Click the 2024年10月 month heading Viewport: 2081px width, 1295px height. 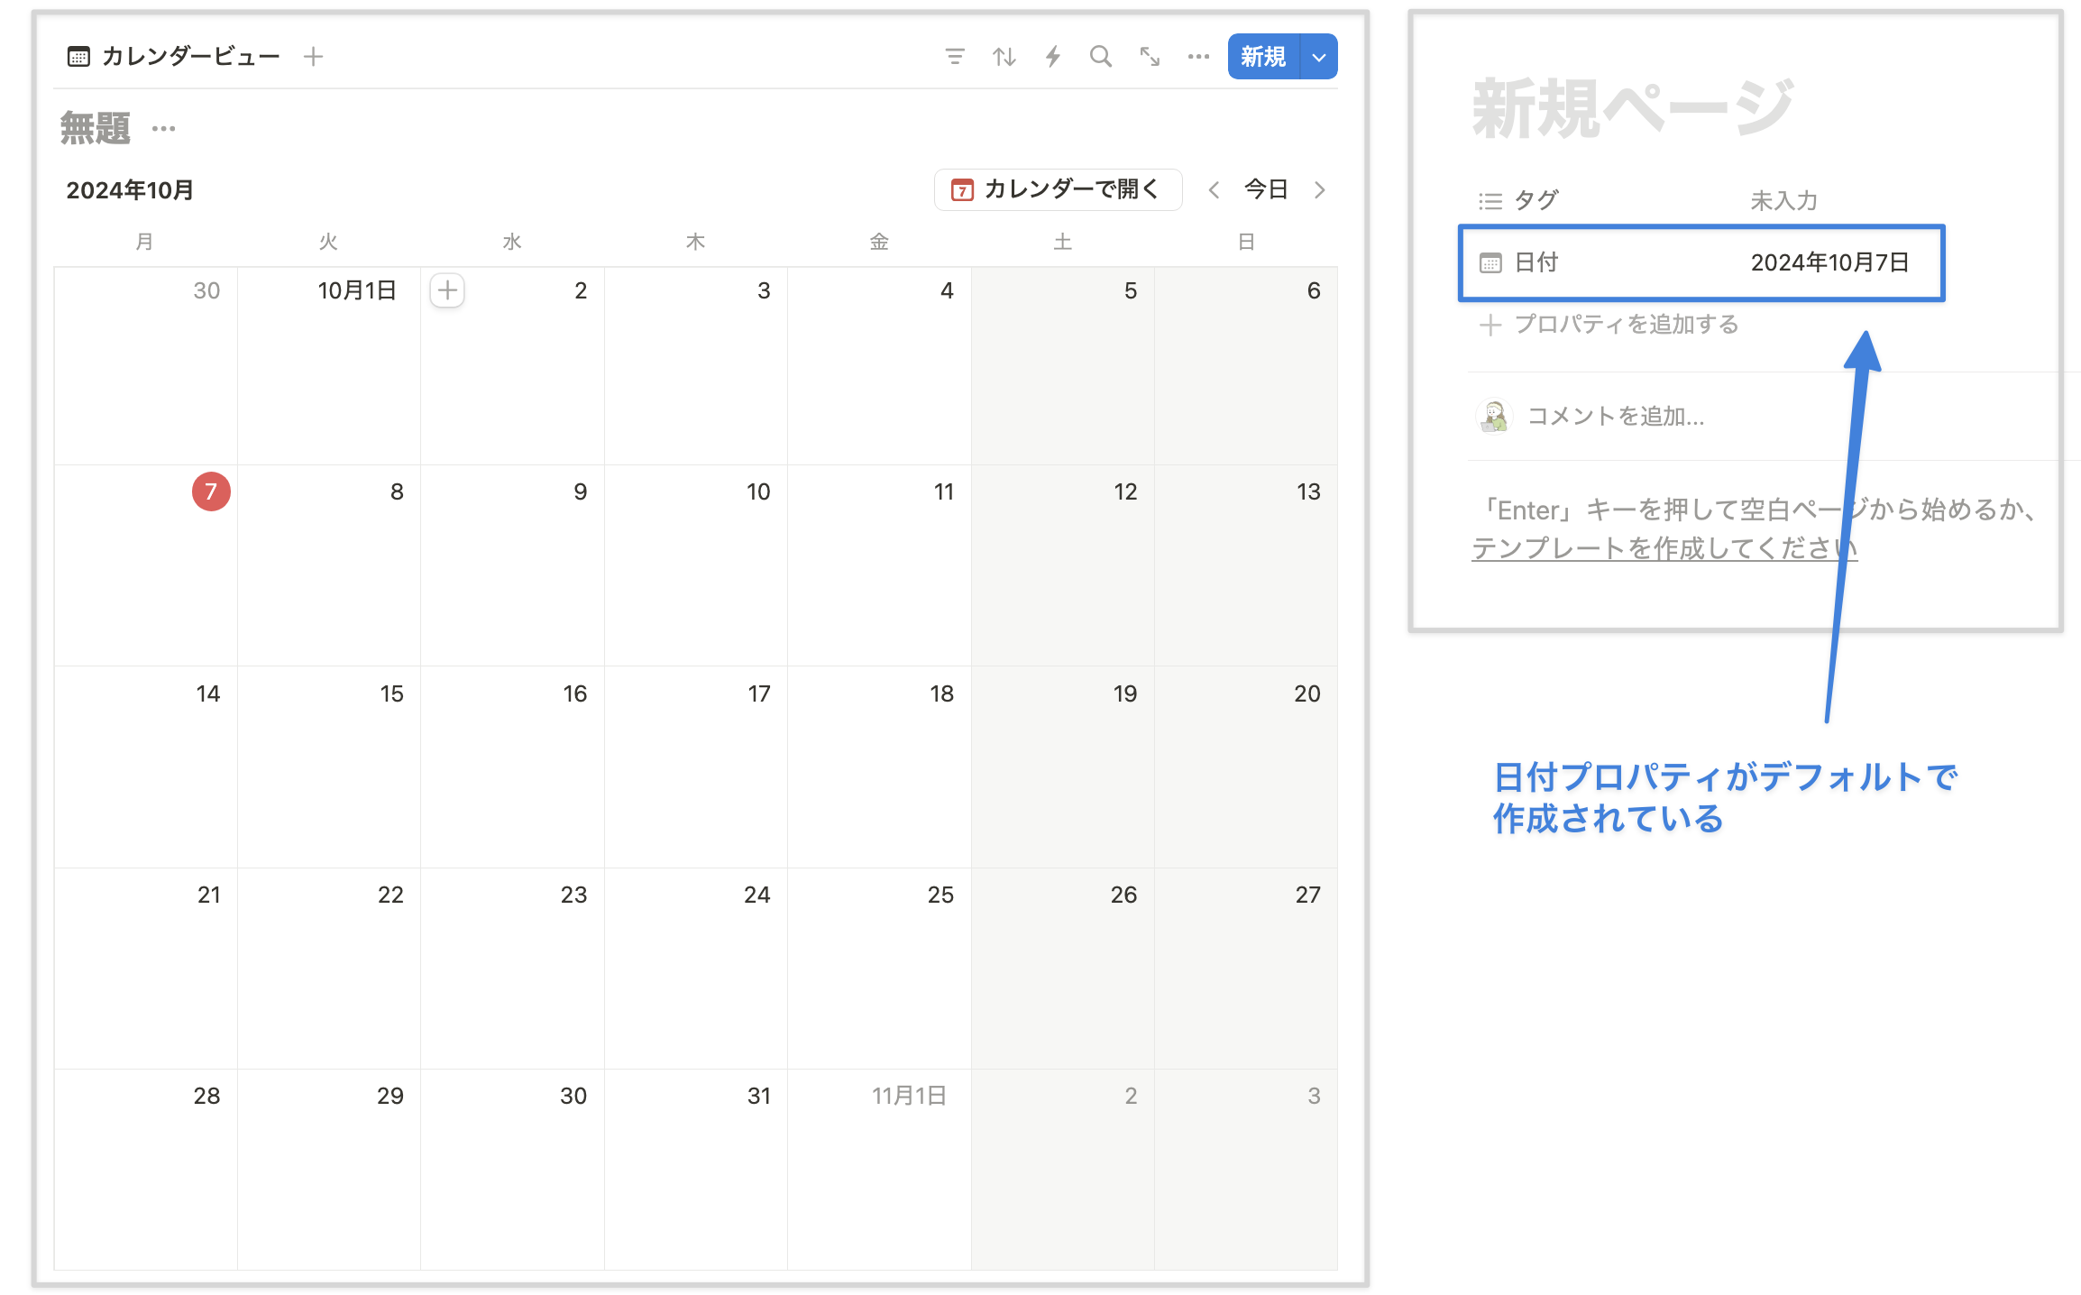pos(130,190)
